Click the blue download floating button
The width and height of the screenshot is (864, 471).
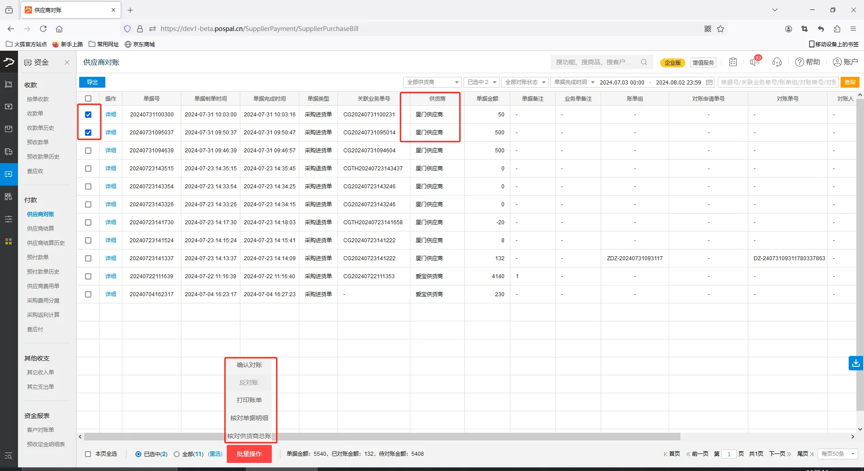[x=855, y=363]
